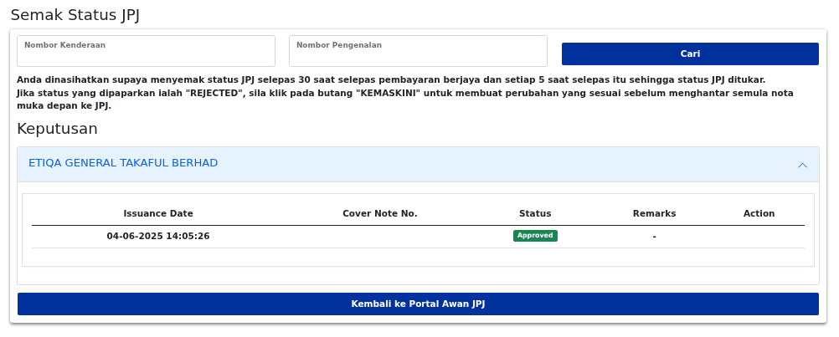
Task: Select the issuance date 04-06-2025 14:05:26
Action: 158,236
